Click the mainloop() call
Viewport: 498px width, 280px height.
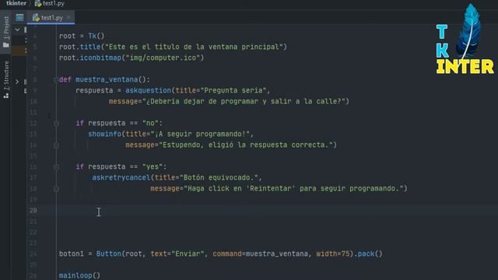click(x=79, y=275)
